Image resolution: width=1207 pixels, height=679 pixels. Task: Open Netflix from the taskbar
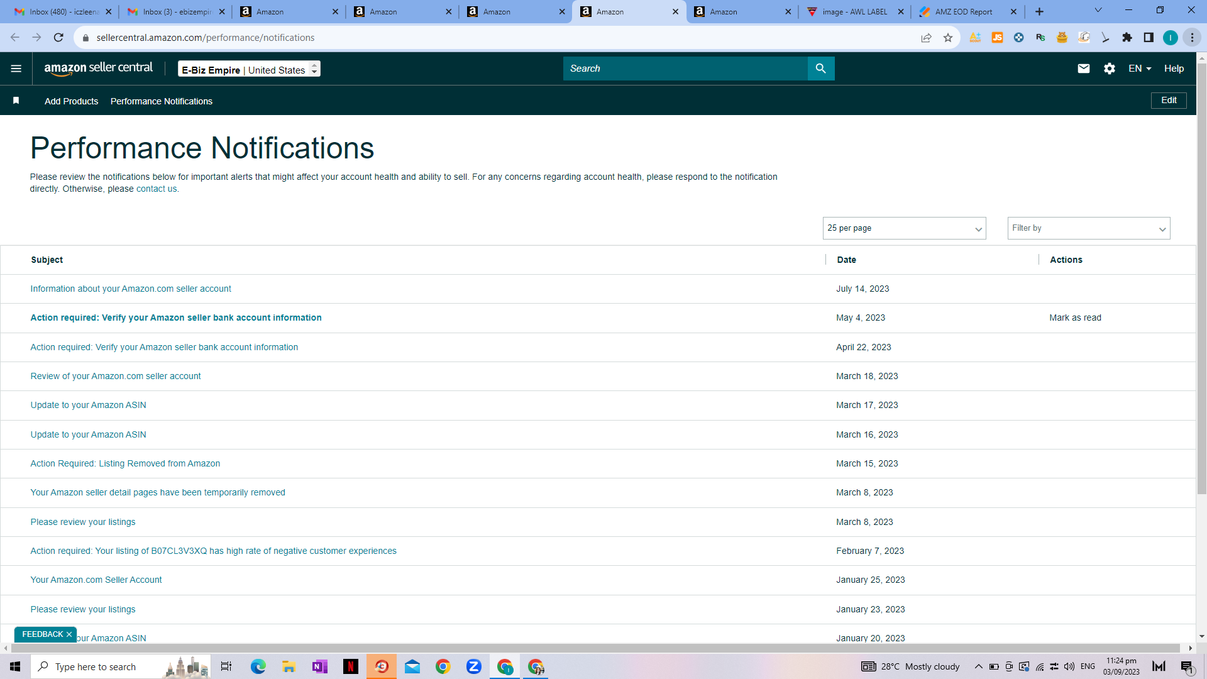point(351,666)
